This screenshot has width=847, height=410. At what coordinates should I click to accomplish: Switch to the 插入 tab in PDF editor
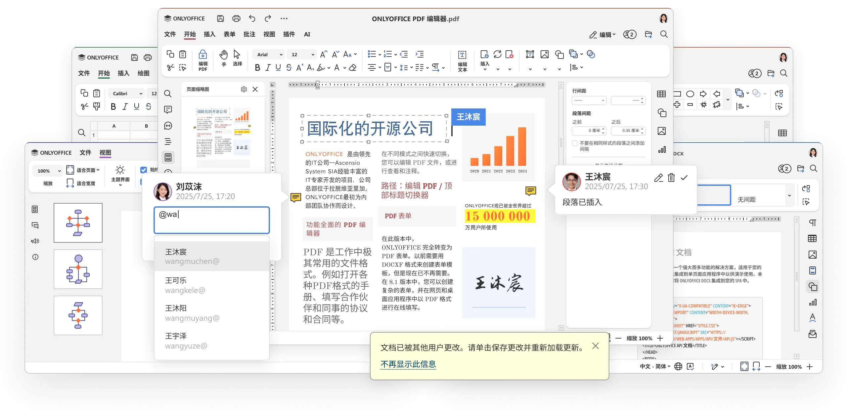209,34
